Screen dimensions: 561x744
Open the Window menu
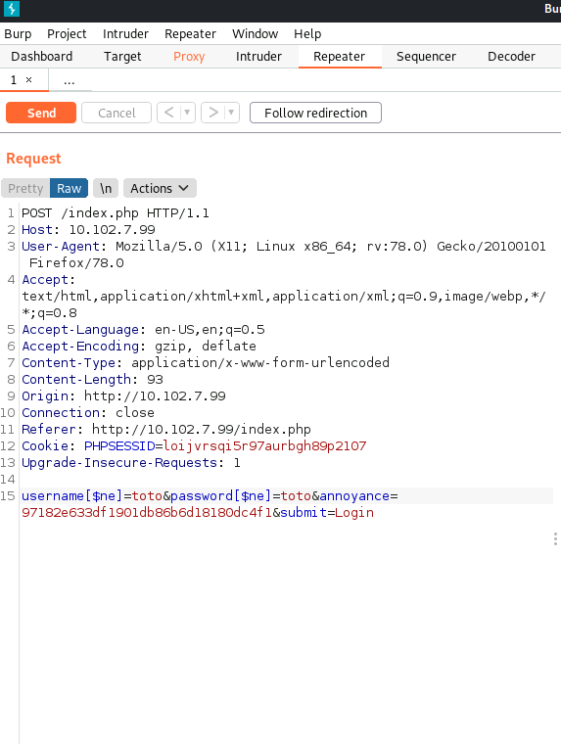[x=256, y=34]
